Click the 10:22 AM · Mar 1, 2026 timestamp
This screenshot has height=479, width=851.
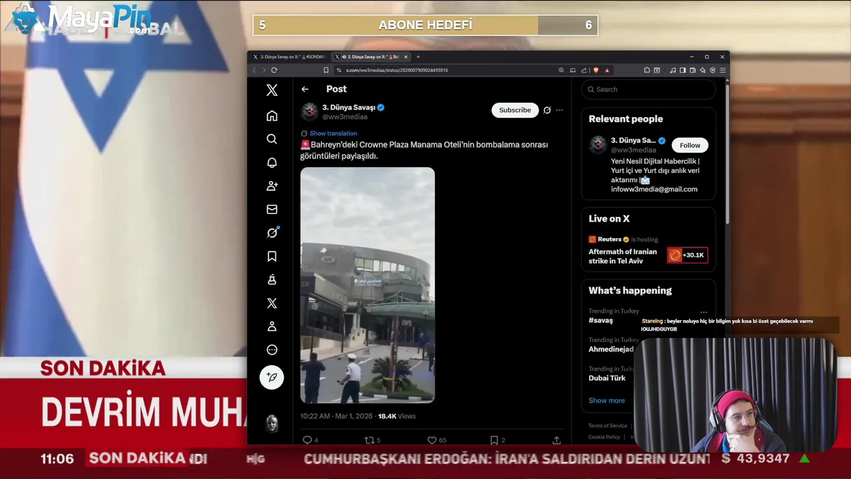click(336, 416)
